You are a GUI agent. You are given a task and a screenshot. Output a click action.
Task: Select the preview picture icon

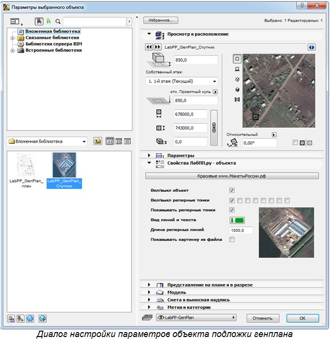237,100
